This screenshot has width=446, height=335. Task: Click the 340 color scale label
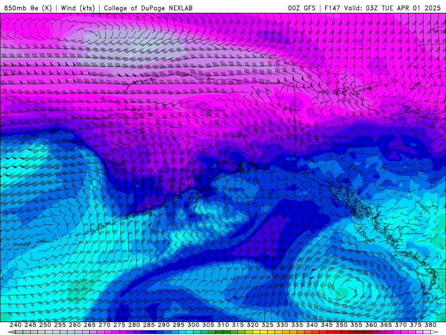pos(312,325)
